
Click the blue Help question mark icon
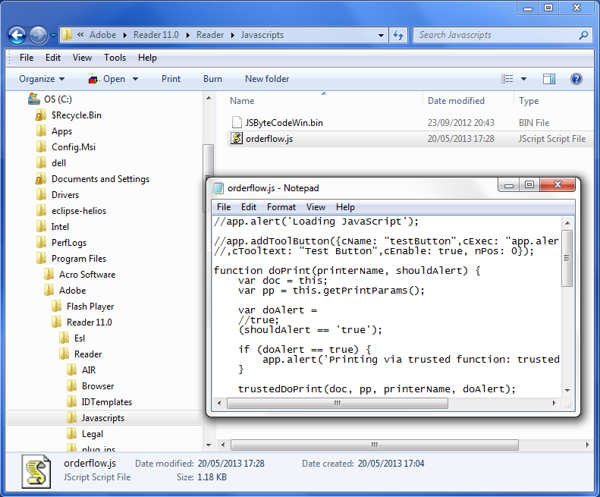(576, 79)
